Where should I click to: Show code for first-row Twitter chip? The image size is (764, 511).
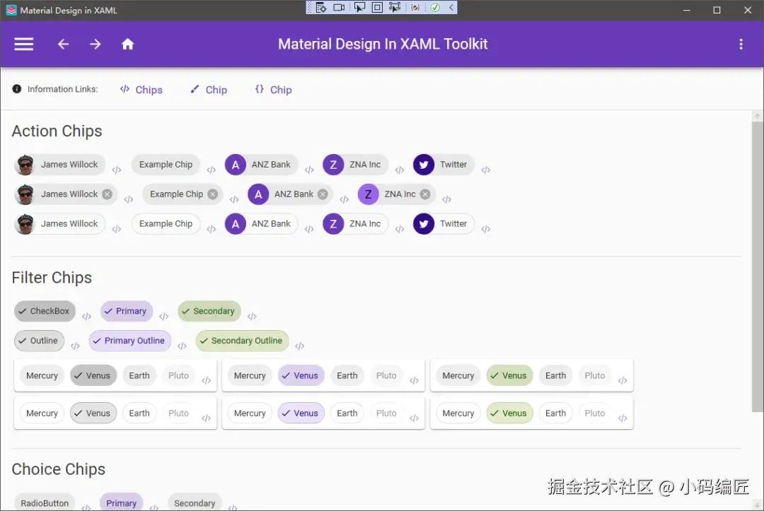pos(486,170)
